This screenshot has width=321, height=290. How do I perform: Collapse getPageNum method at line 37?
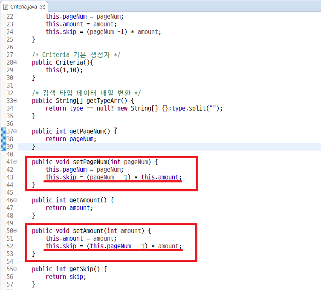coord(15,131)
